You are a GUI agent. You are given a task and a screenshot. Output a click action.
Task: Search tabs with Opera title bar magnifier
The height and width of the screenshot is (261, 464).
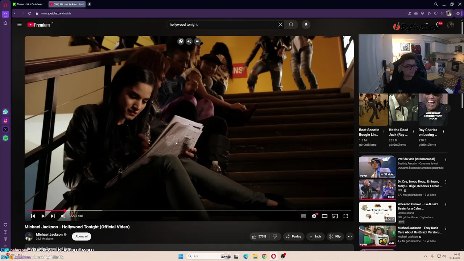click(x=436, y=4)
